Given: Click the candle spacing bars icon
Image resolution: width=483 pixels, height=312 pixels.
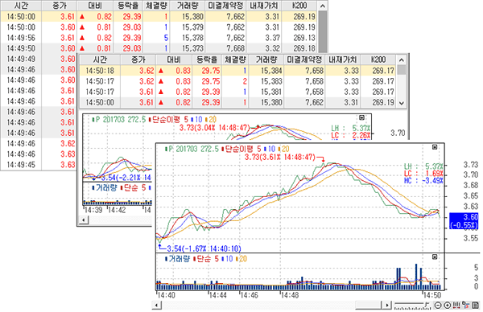Looking at the screenshot, I should [456, 306].
